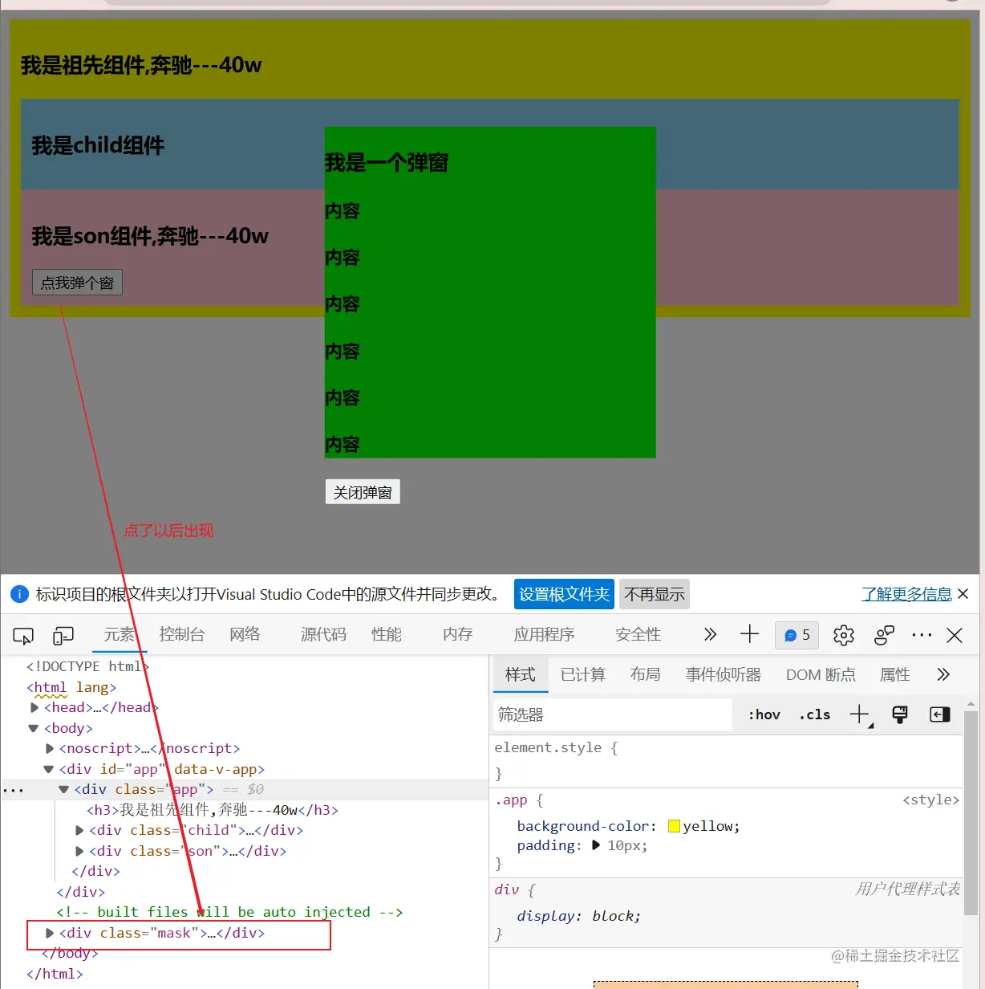Click the row actions ellipsis beside div.app
This screenshot has height=989, width=985.
pos(14,790)
